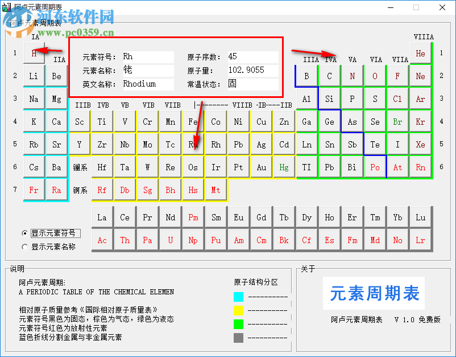Click the 元素符号 field showing Rh
Viewport: 456px width, 357px height.
click(x=148, y=56)
